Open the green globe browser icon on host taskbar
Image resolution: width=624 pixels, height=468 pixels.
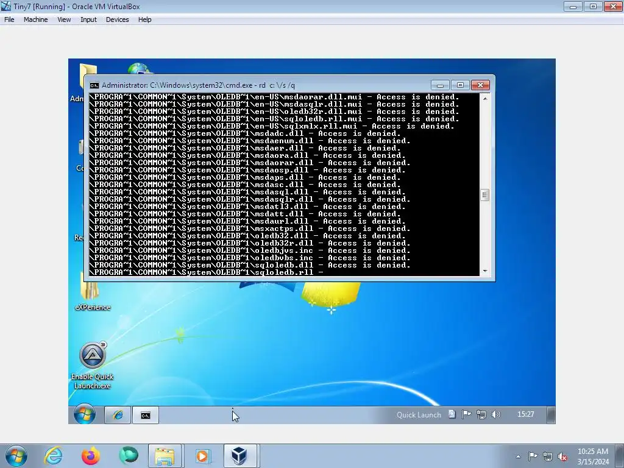128,456
